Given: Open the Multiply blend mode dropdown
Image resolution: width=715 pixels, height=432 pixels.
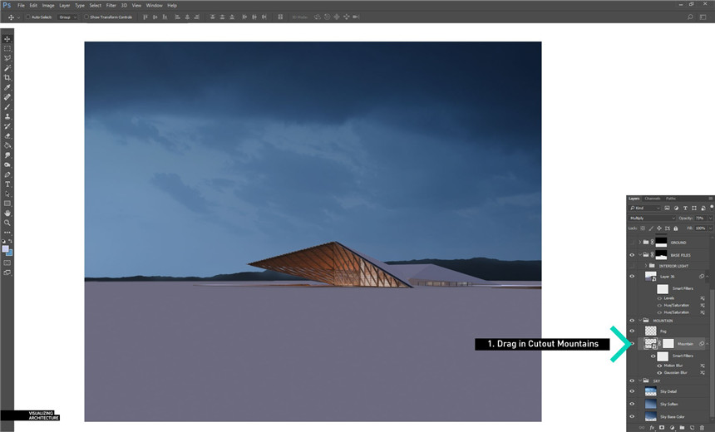Looking at the screenshot, I should coord(652,218).
